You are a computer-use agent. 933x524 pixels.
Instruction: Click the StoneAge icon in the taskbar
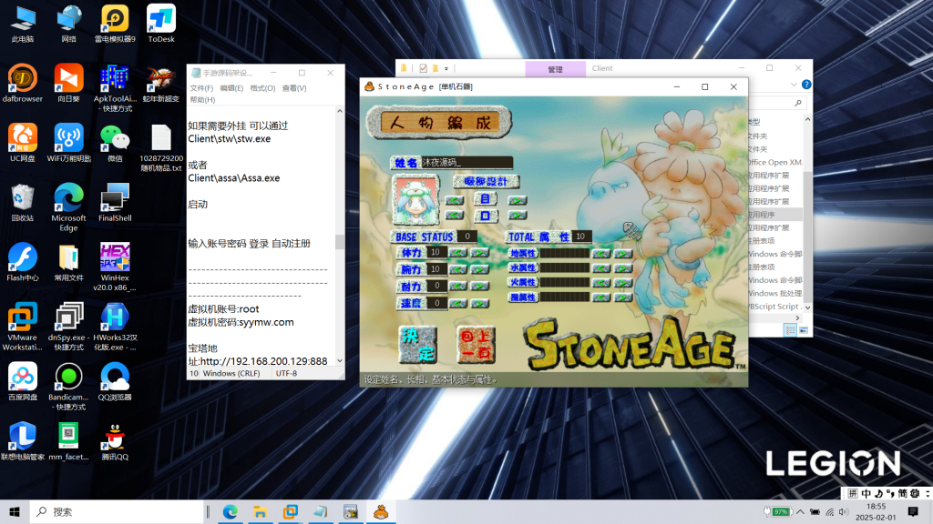[x=381, y=512]
